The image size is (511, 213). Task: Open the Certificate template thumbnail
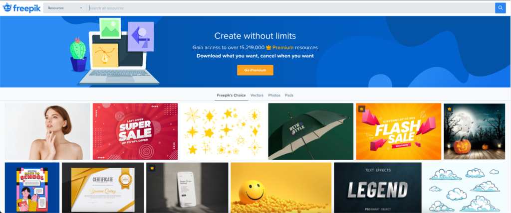pos(103,188)
